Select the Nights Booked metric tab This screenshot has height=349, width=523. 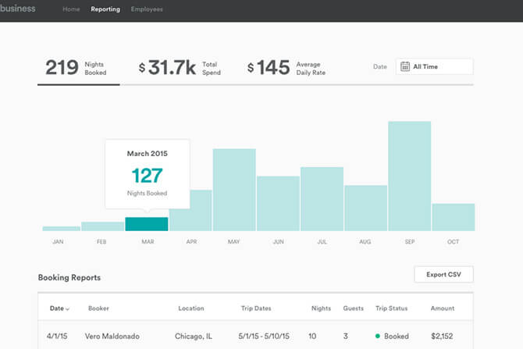[78, 68]
